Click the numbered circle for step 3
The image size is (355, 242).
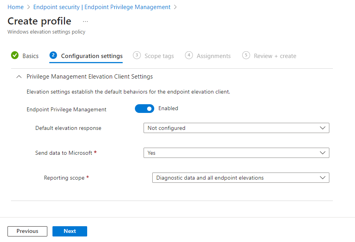coord(137,56)
